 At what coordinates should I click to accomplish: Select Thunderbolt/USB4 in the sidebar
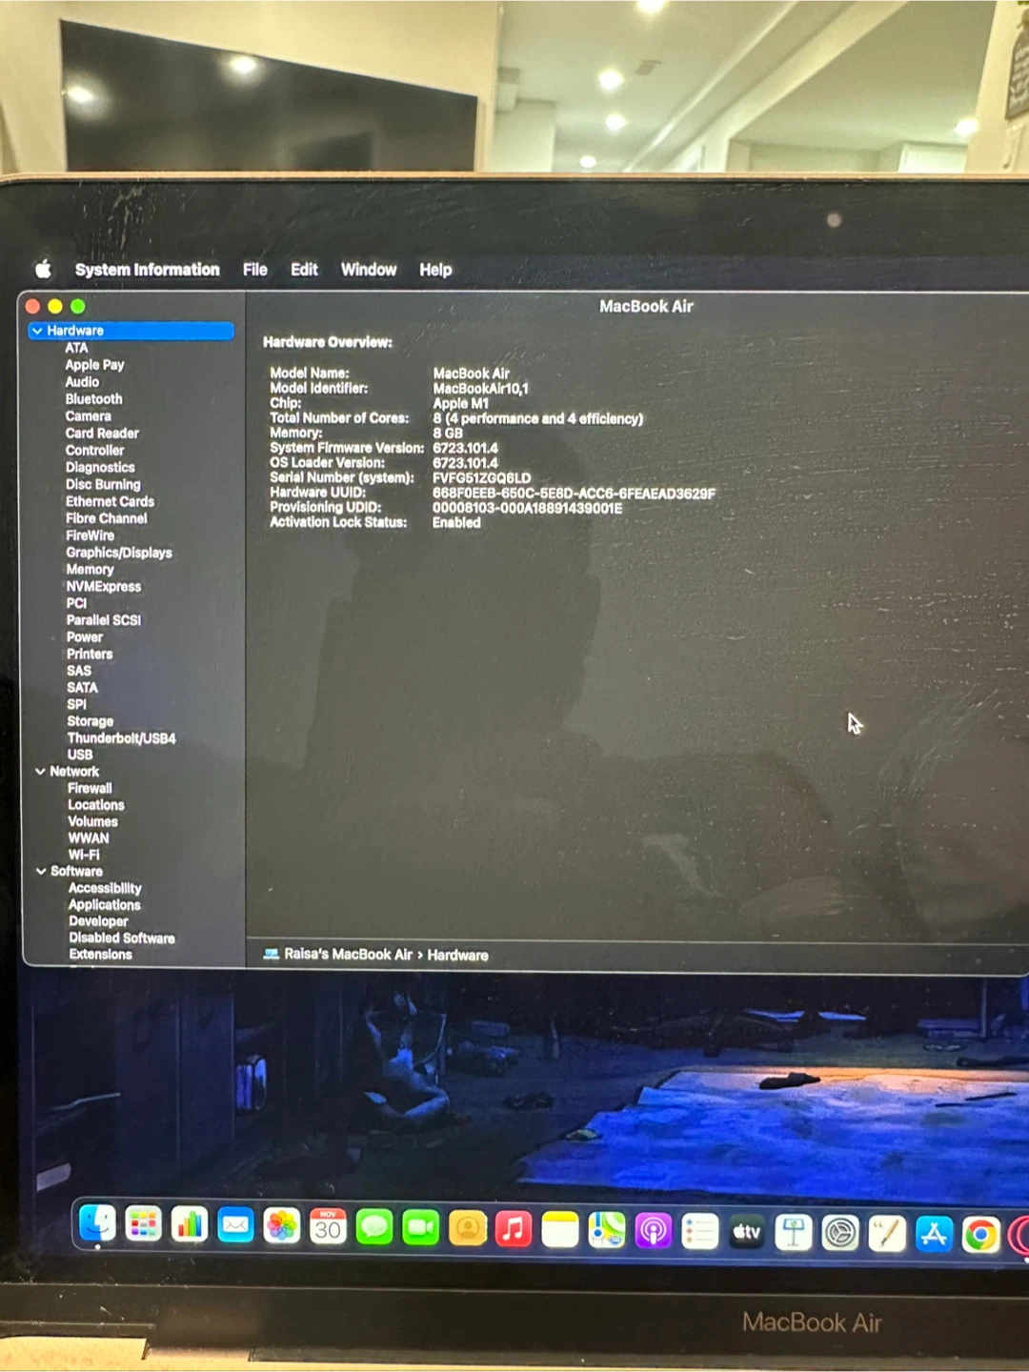(121, 738)
